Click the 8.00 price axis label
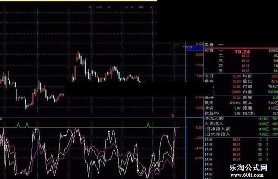 [x=199, y=55]
